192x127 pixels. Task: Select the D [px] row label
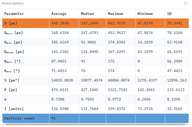point(11,23)
